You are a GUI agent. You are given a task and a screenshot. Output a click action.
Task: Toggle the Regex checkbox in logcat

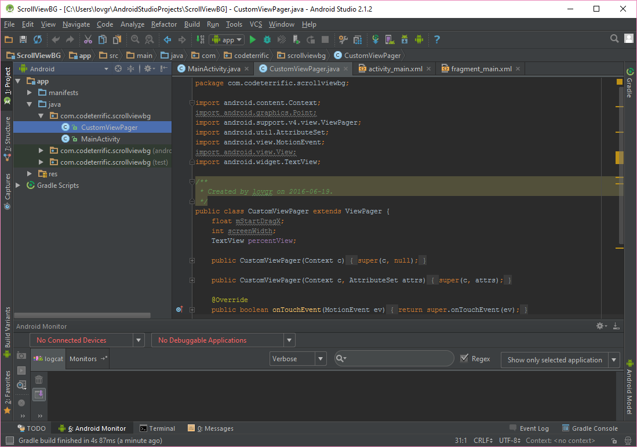tap(464, 358)
